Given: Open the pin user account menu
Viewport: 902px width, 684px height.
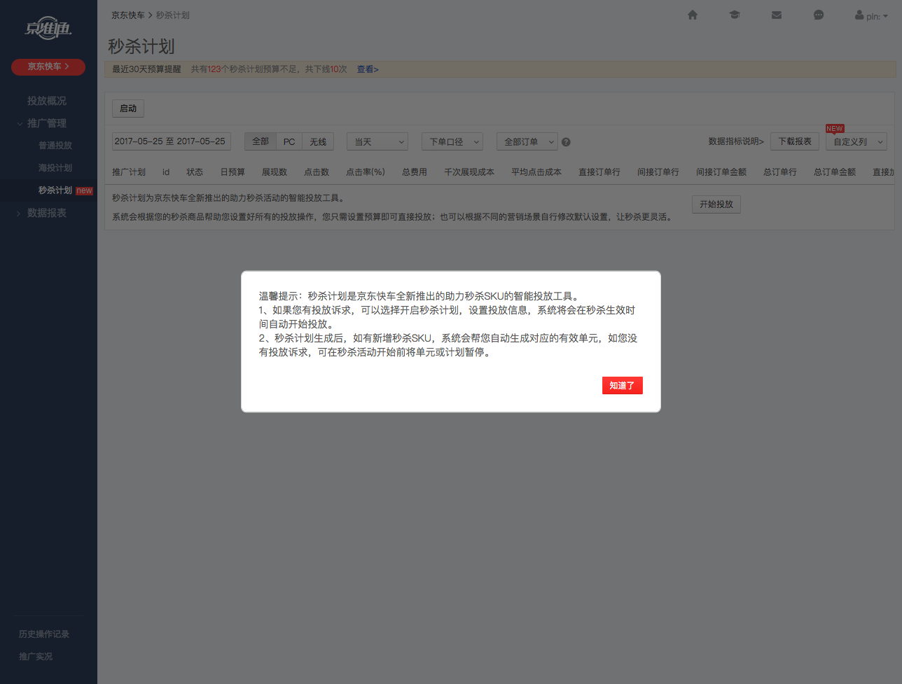Looking at the screenshot, I should click(871, 15).
